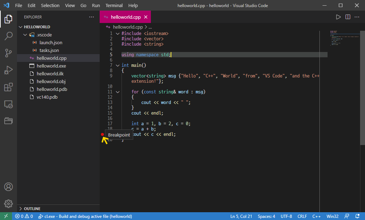Image resolution: width=365 pixels, height=220 pixels.
Task: Click cl.exe Build and debug active file status
Action: coord(85,216)
